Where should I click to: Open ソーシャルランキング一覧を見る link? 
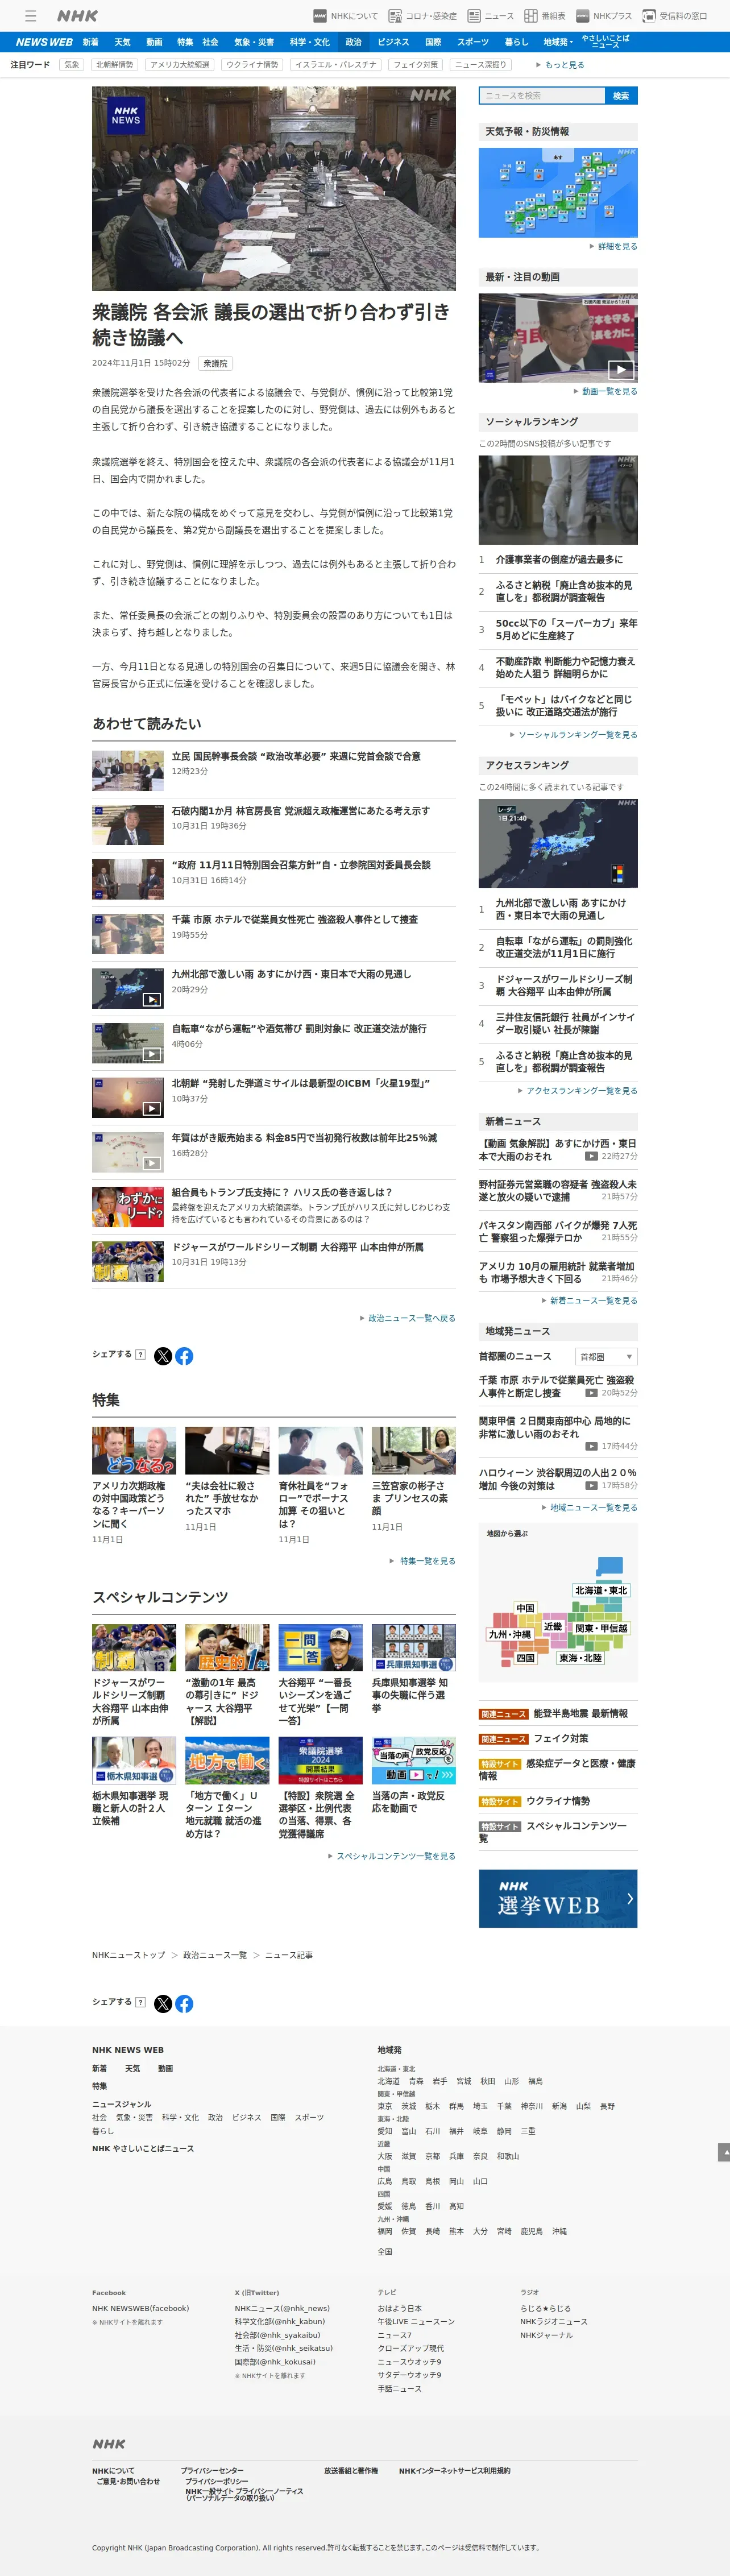pyautogui.click(x=574, y=735)
